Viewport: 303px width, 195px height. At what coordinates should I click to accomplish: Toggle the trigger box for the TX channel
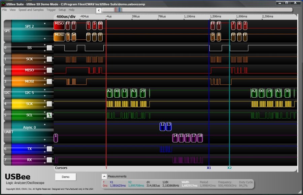(x=49, y=149)
